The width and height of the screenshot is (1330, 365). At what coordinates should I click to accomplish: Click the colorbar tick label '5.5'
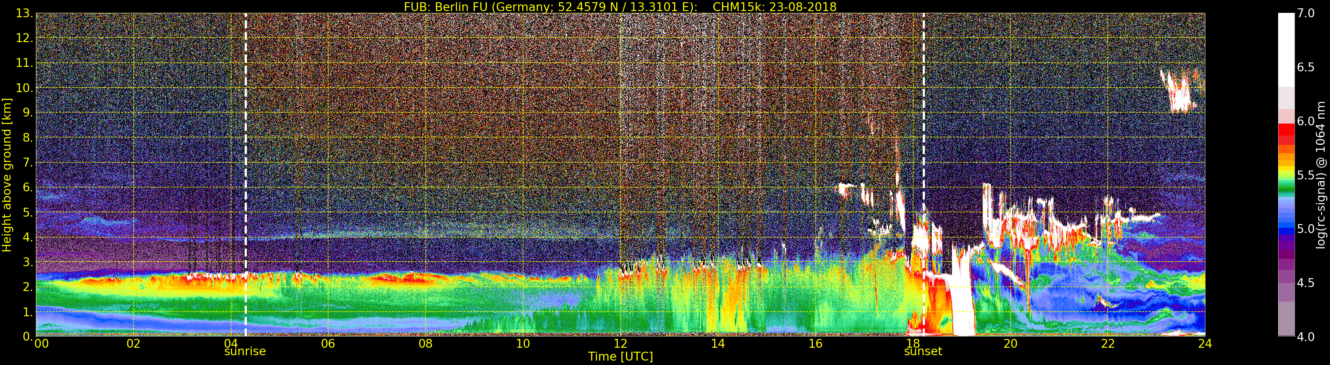click(x=1306, y=175)
